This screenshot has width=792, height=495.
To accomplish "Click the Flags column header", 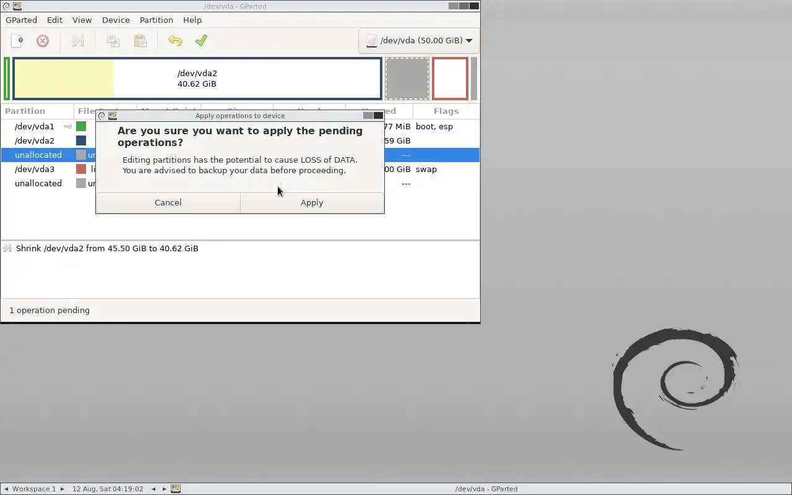I will point(446,111).
